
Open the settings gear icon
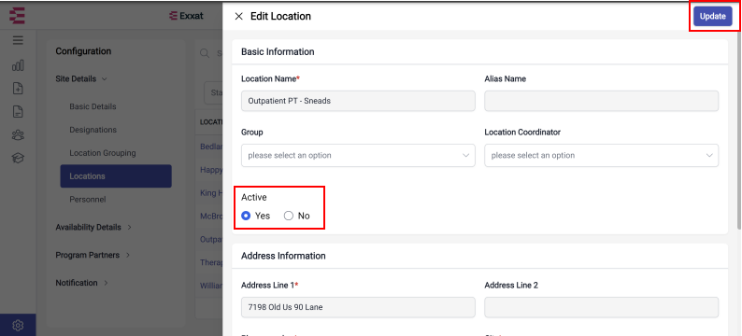click(18, 325)
